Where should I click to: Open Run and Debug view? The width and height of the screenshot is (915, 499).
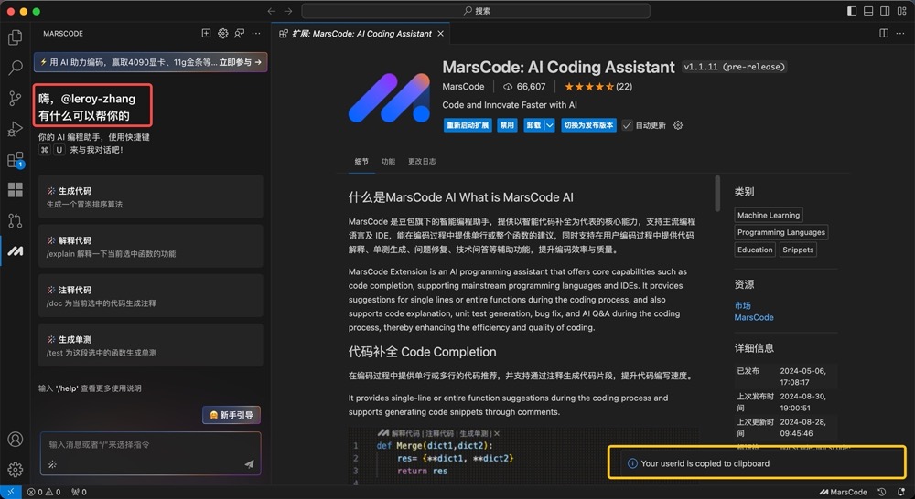point(16,129)
